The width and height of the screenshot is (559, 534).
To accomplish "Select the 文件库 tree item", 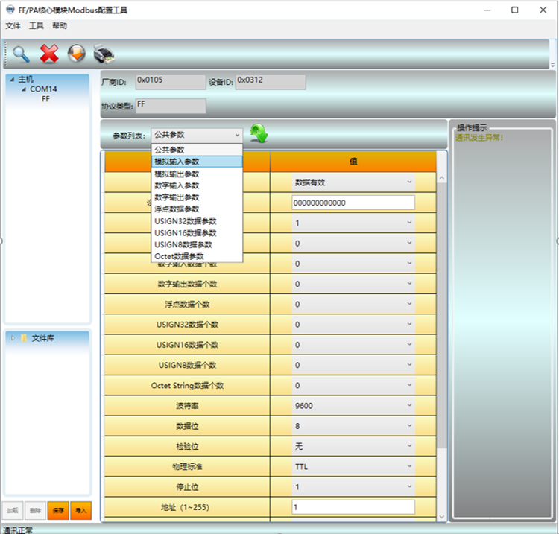I will (42, 338).
